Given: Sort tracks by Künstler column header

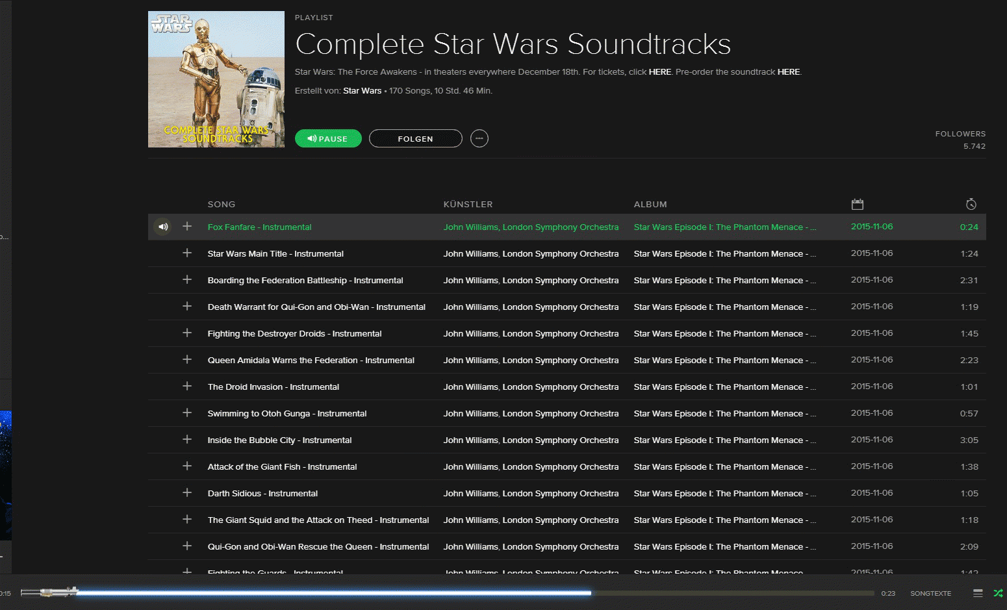Looking at the screenshot, I should (468, 204).
